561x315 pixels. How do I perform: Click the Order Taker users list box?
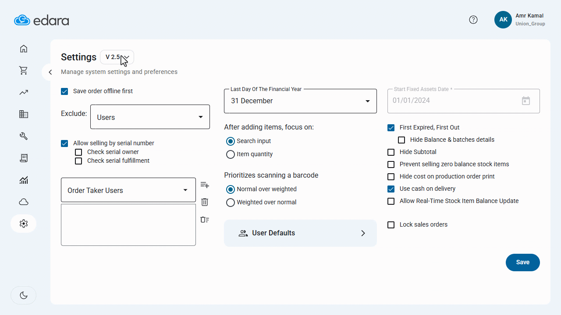tap(128, 225)
